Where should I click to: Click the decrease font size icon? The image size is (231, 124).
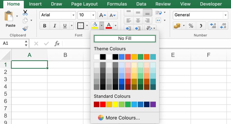click(x=112, y=15)
